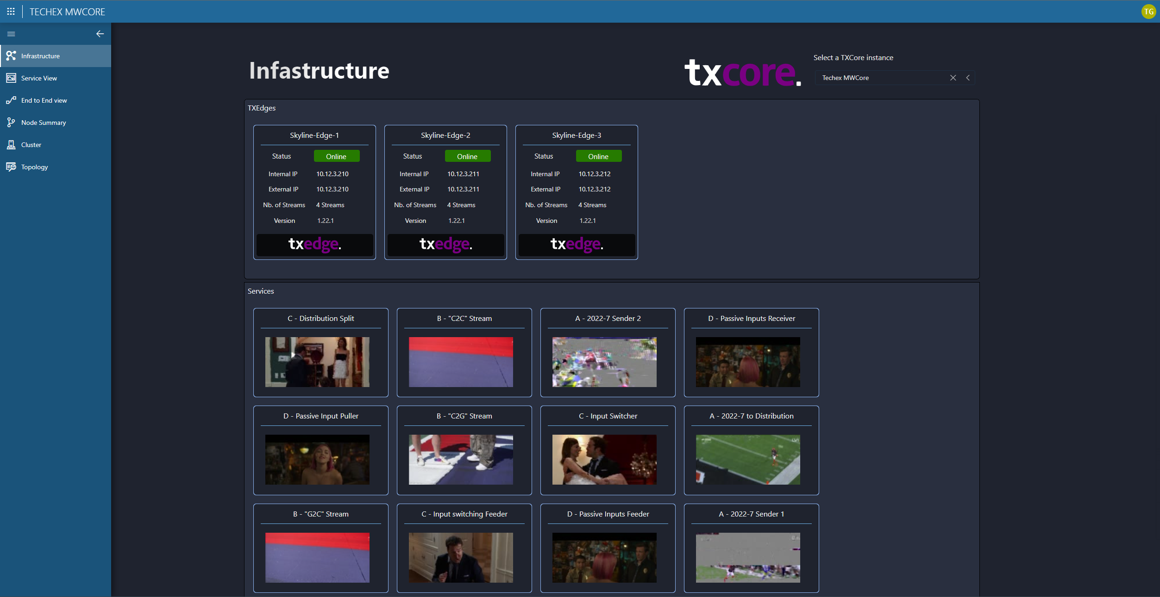
Task: Open D - Passive Inputs Feeder thumbnail
Action: pyautogui.click(x=604, y=558)
